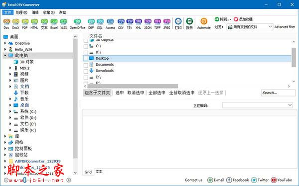Collapse the 此电脑 tree node
299x186 pixels.
point(5,55)
